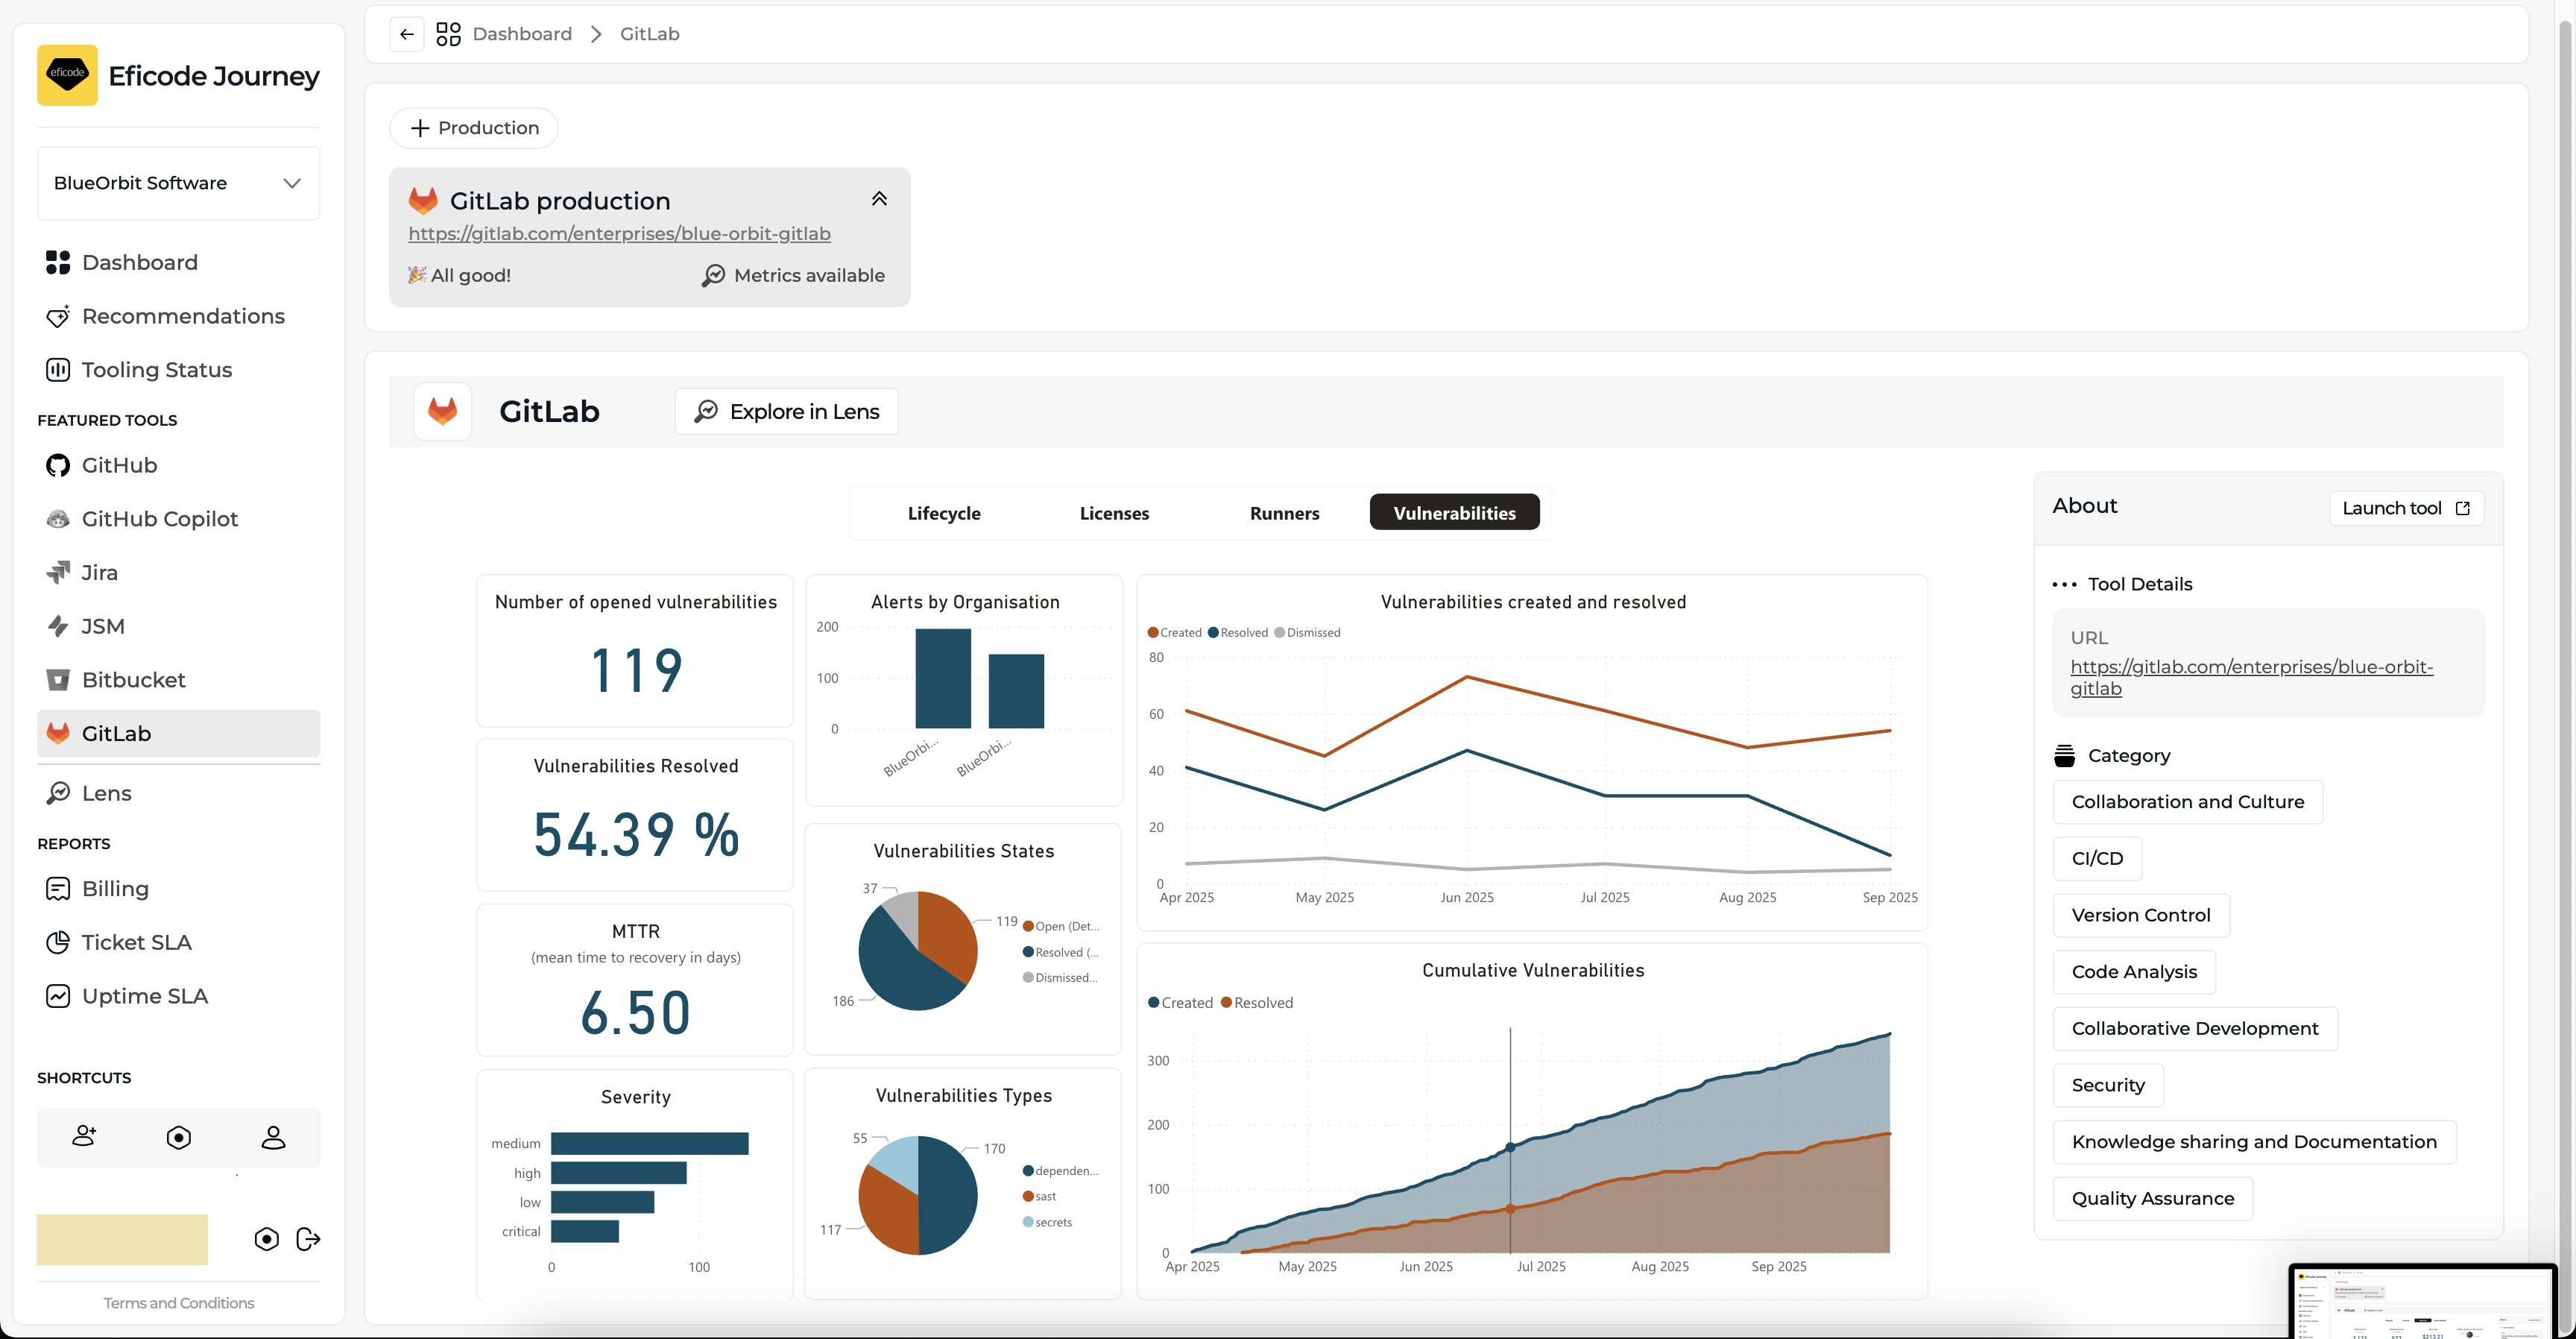The width and height of the screenshot is (2576, 1339).
Task: Click the back arrow in breadcrumb bar
Action: [406, 34]
